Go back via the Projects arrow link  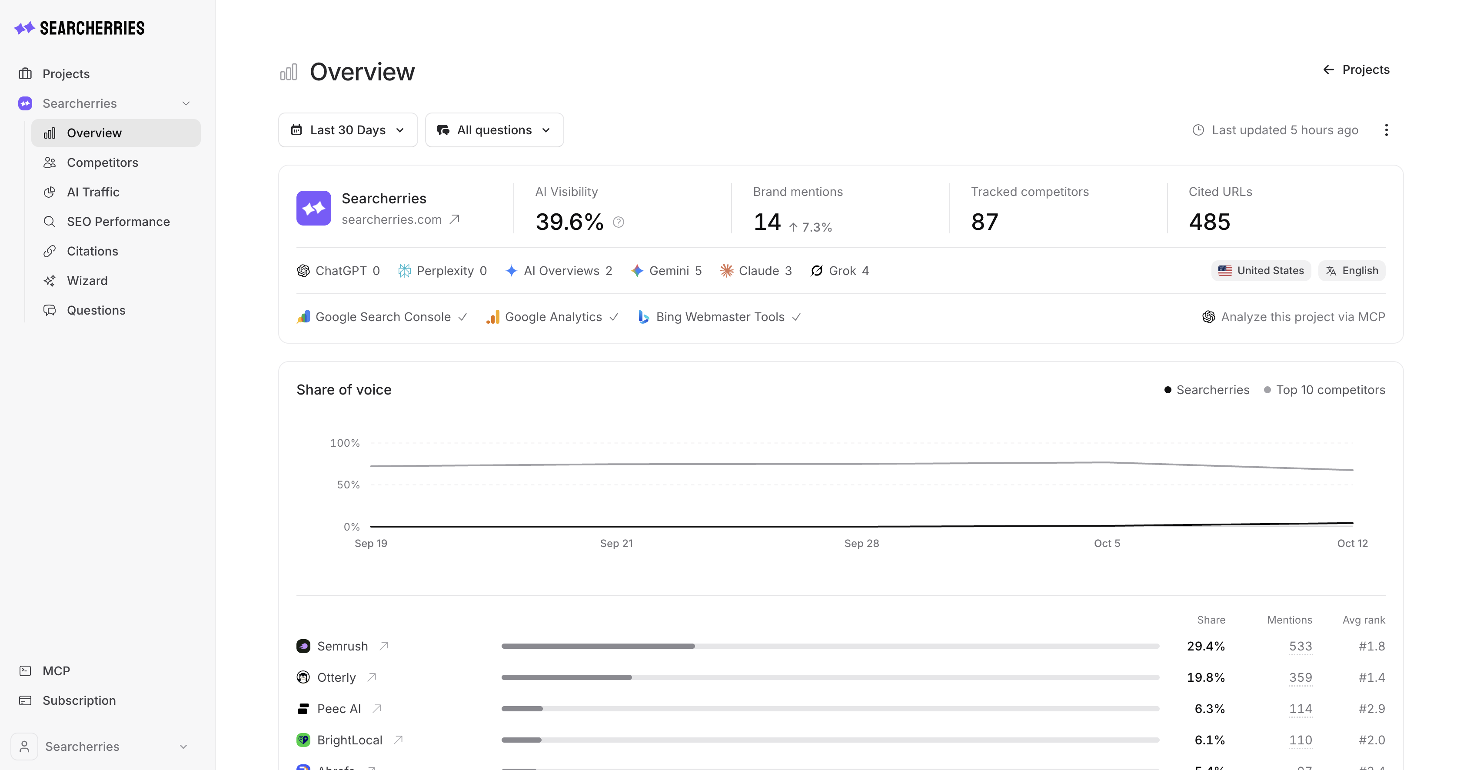pyautogui.click(x=1356, y=70)
